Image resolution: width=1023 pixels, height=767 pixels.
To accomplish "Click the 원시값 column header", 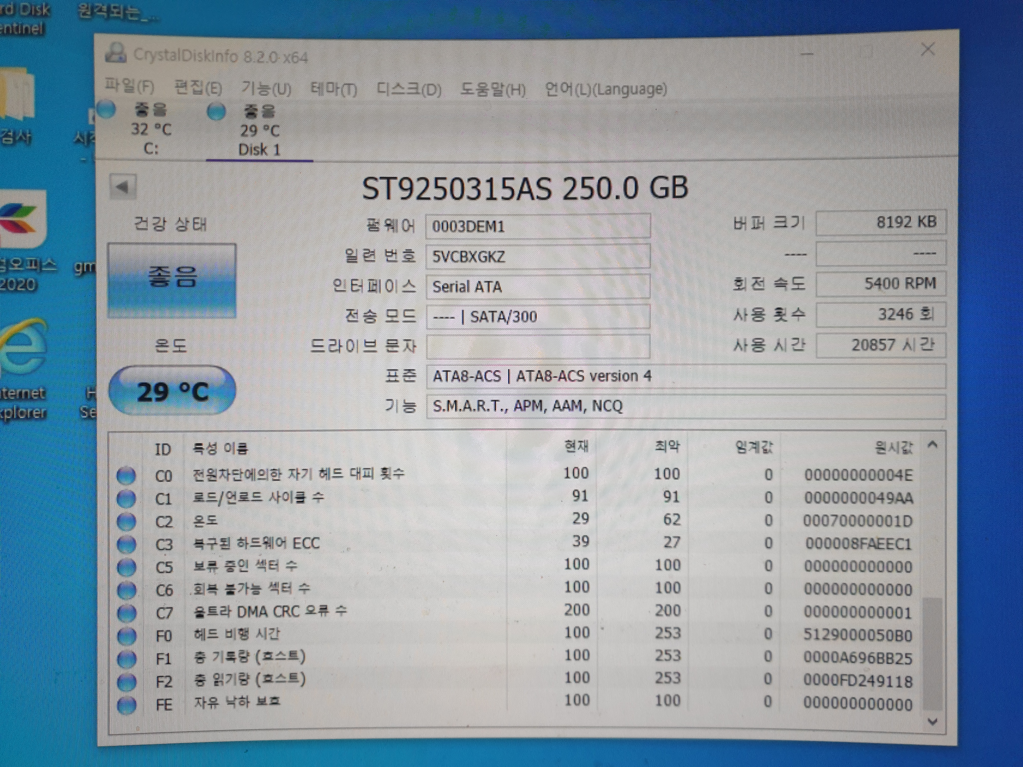I will tap(894, 447).
